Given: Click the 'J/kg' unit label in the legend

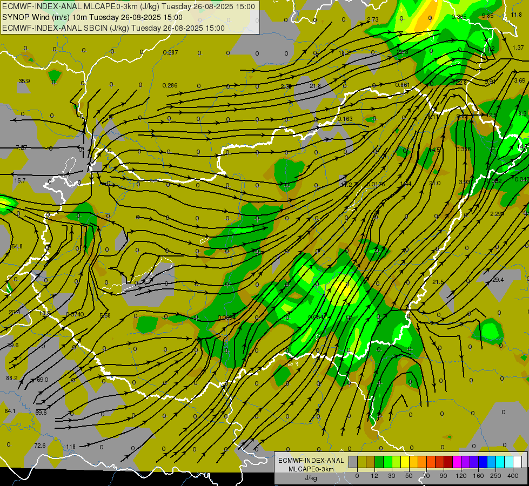Looking at the screenshot, I should [x=311, y=478].
